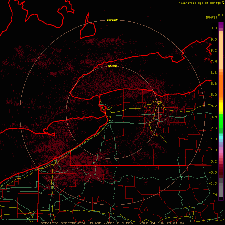Click the 3.4 scale value
This screenshot has width=225, height=225.
pyautogui.click(x=214, y=117)
